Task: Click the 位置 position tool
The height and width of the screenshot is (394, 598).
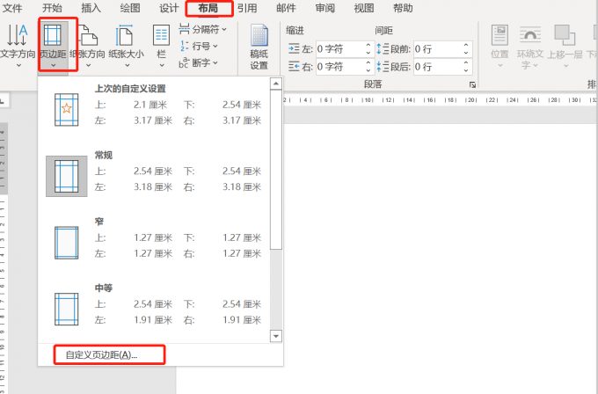Action: click(500, 46)
